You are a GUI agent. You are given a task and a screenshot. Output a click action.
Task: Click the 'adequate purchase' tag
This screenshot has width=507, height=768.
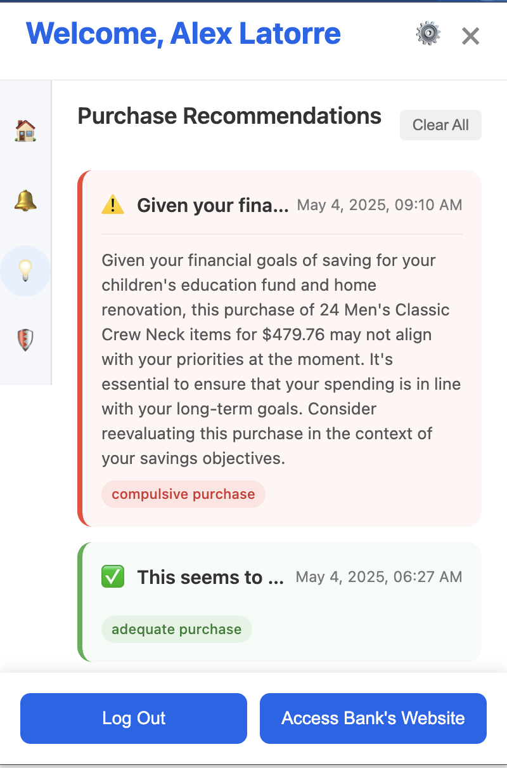(x=176, y=629)
